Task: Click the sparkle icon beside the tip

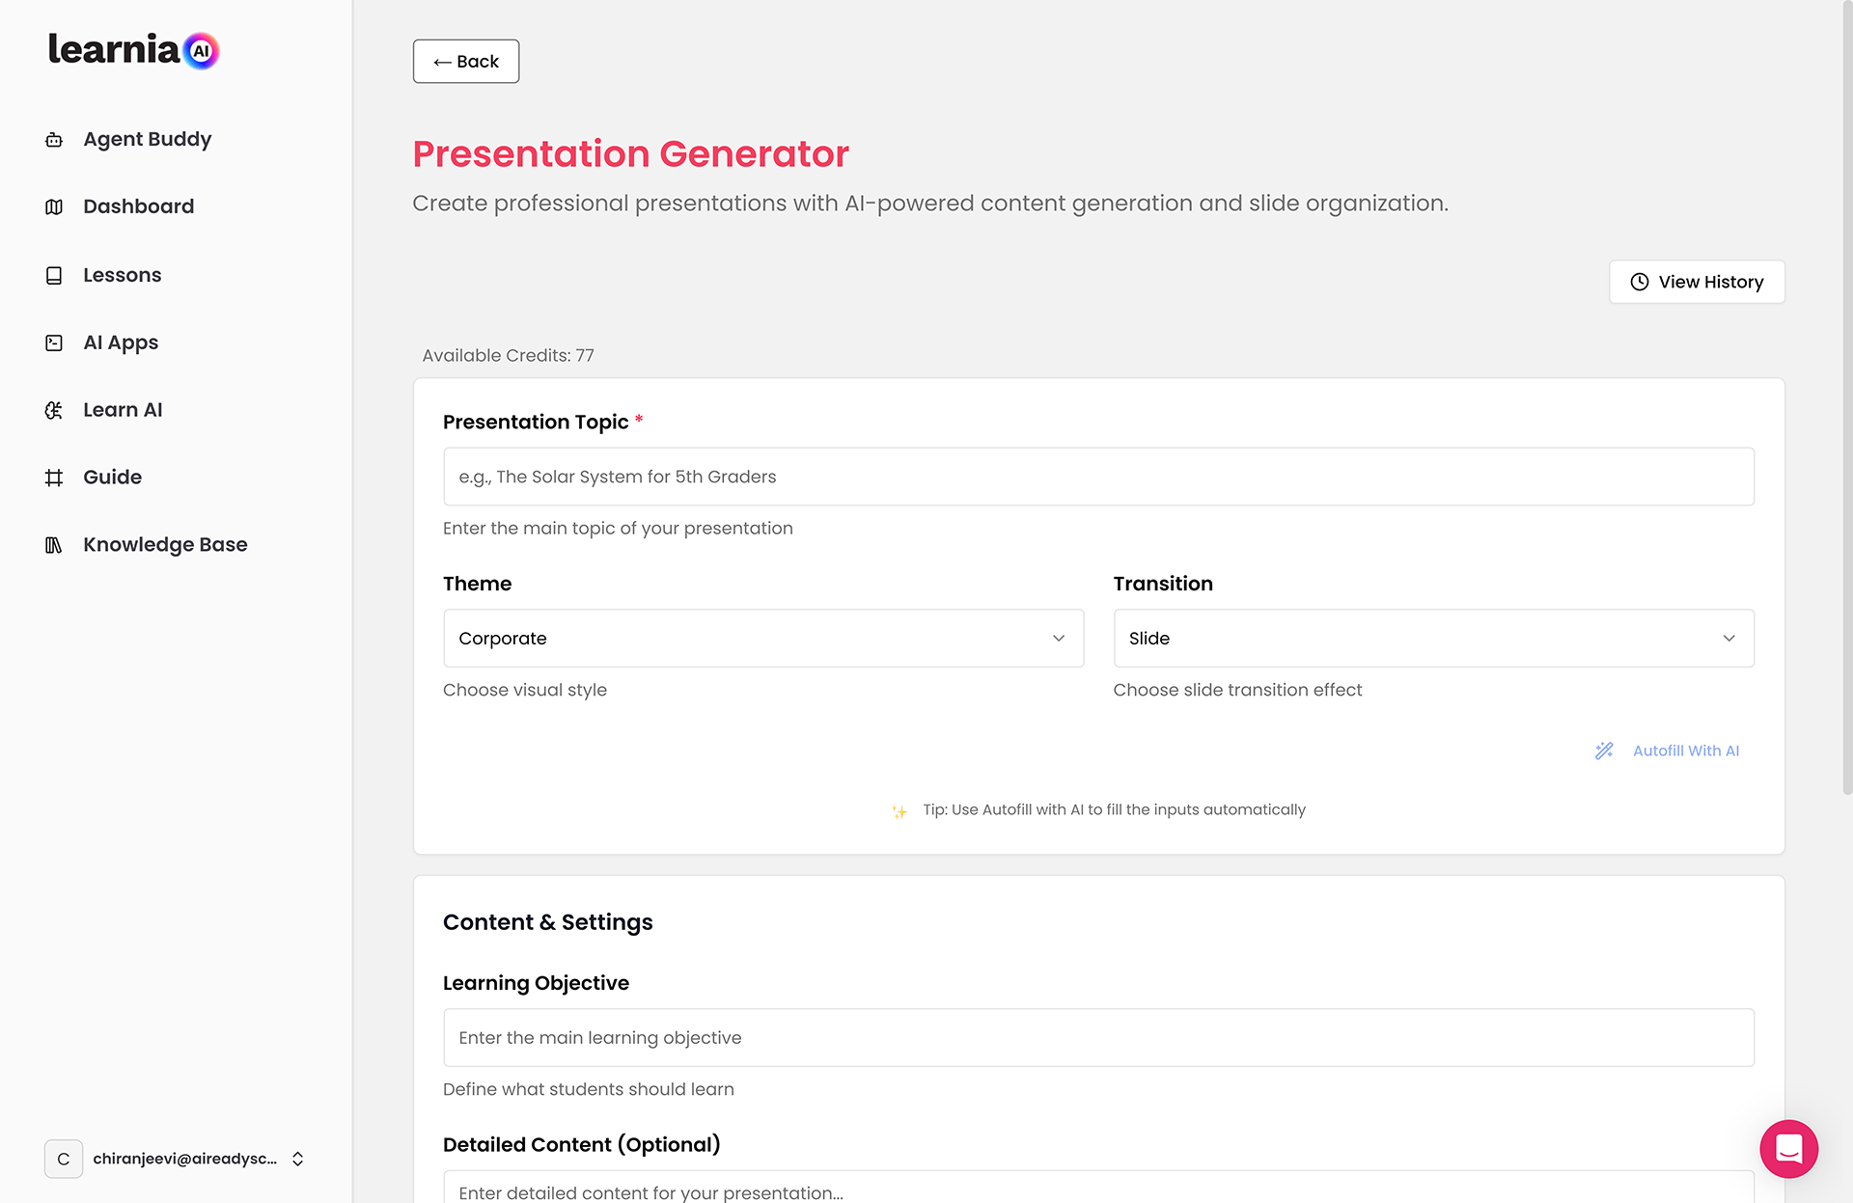Action: pyautogui.click(x=899, y=811)
